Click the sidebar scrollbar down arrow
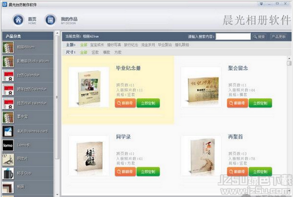 58,194
